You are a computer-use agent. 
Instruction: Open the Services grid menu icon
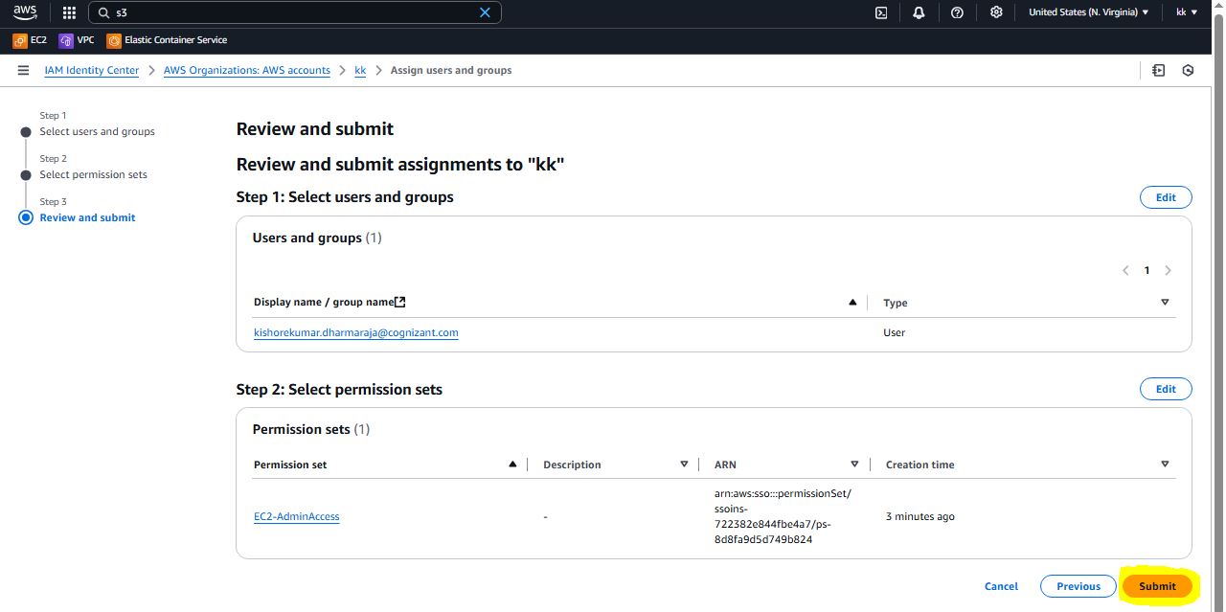(69, 12)
